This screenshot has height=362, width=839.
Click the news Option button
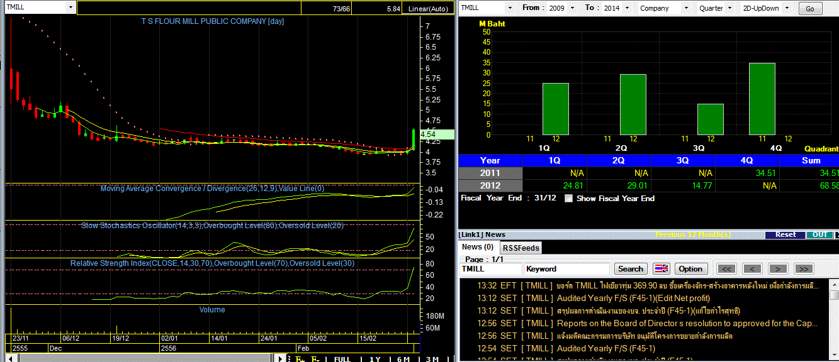click(x=690, y=269)
